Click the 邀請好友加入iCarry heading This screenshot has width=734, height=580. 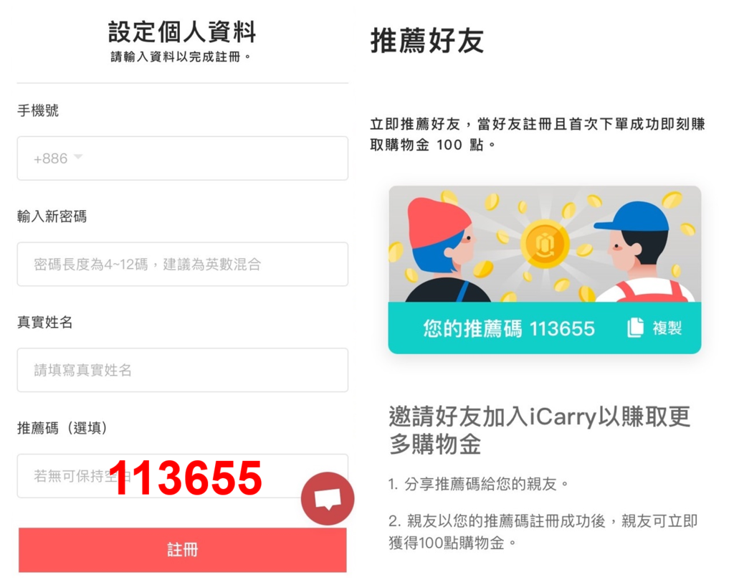tap(539, 429)
